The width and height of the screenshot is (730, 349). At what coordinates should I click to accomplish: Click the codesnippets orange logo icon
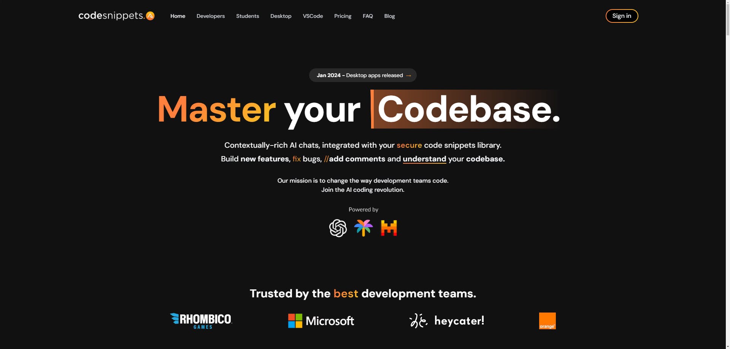point(150,16)
